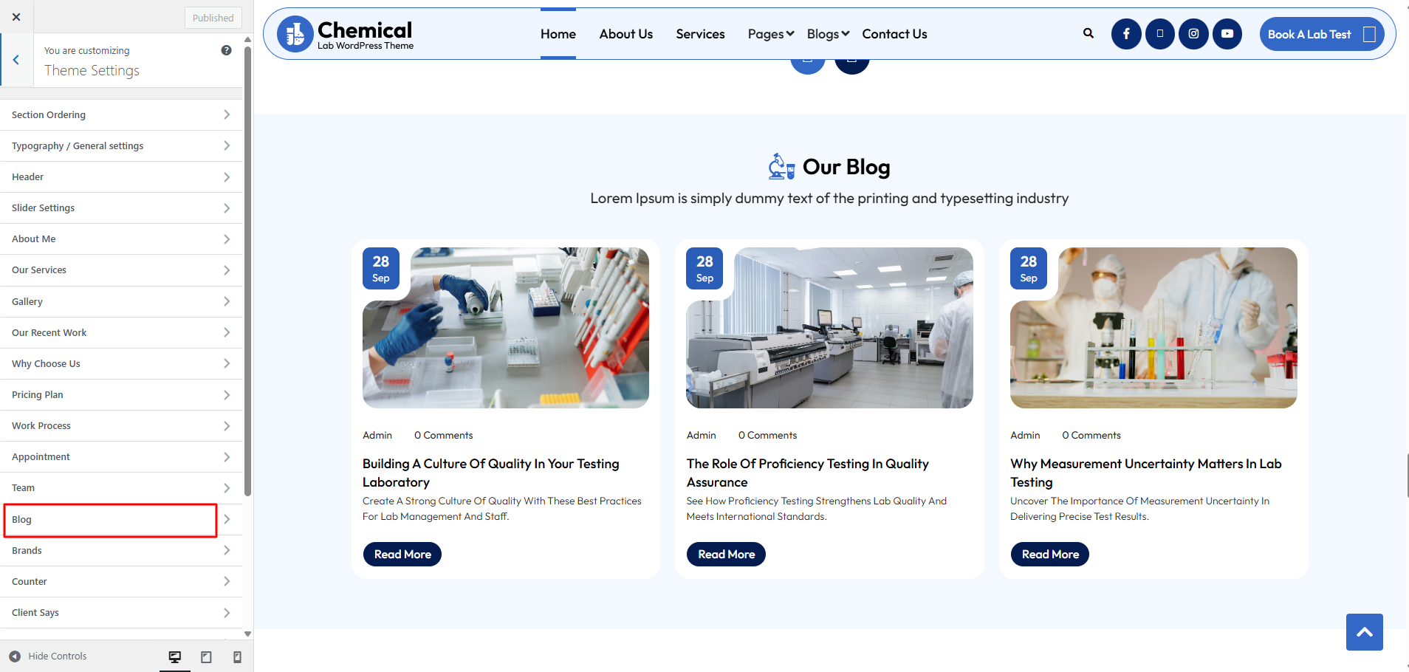Expand the Blogs dropdown menu

[828, 34]
